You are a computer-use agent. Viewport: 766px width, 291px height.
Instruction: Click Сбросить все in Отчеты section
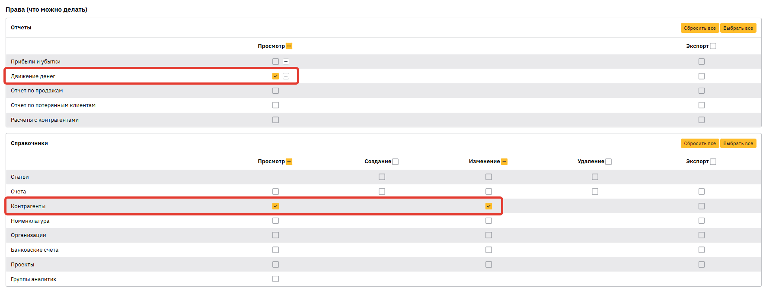coord(699,28)
